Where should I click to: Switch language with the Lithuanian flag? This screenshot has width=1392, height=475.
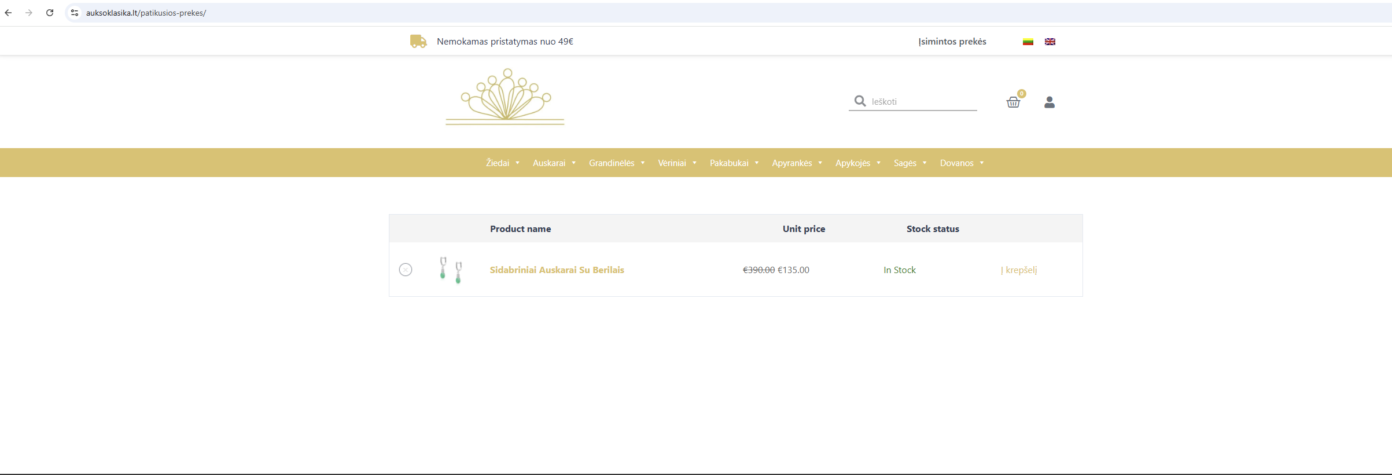[1028, 42]
